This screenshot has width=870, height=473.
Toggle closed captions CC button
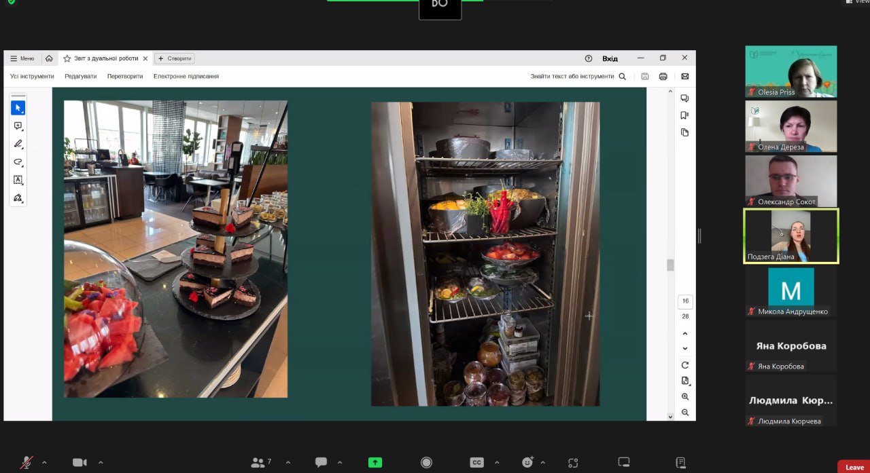(476, 463)
